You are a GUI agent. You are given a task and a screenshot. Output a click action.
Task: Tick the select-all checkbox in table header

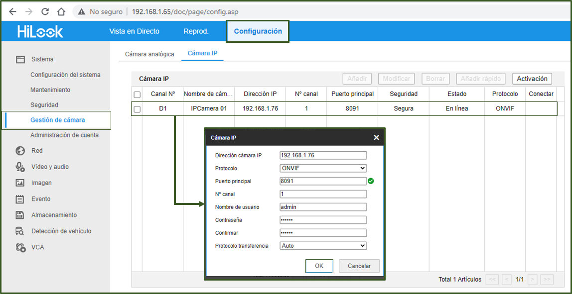(x=137, y=95)
